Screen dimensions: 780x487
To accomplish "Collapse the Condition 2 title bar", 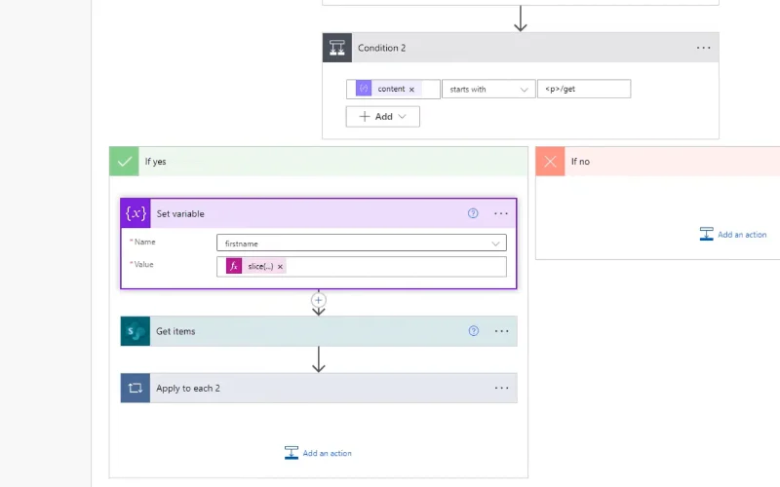I will click(521, 48).
